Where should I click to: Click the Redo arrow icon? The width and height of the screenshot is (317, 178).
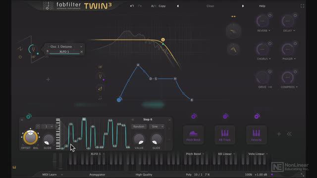[140, 6]
